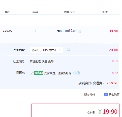Enable 朋友代付 checkbox
122x117 pixels.
click(81, 94)
